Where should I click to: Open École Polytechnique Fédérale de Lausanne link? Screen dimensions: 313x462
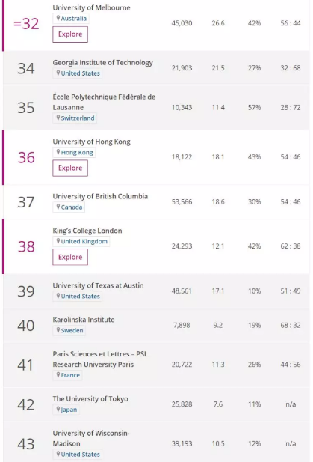[x=104, y=102]
